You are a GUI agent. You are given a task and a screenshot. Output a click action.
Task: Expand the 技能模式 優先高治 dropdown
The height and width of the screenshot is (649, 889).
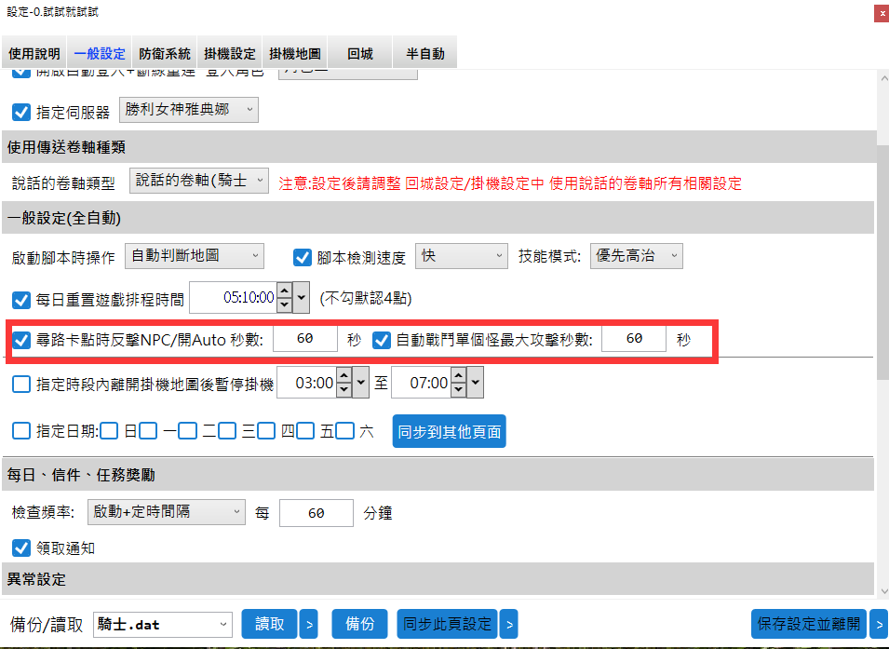[x=637, y=256]
